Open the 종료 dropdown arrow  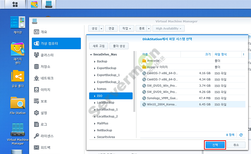(149, 29)
